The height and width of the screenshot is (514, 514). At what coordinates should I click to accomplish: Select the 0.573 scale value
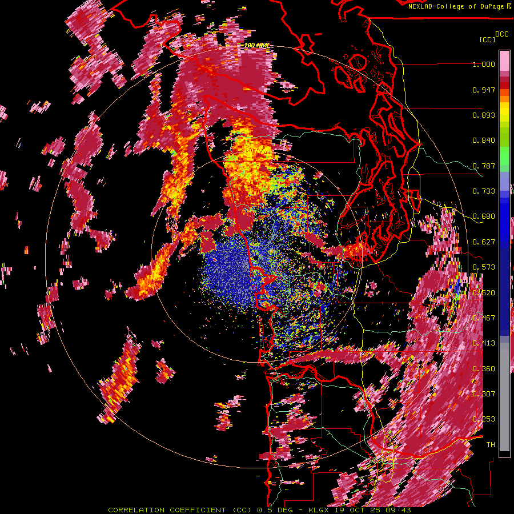(484, 267)
